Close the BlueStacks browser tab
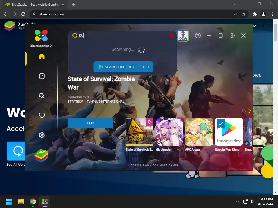The height and width of the screenshot is (208, 278). (63, 5)
